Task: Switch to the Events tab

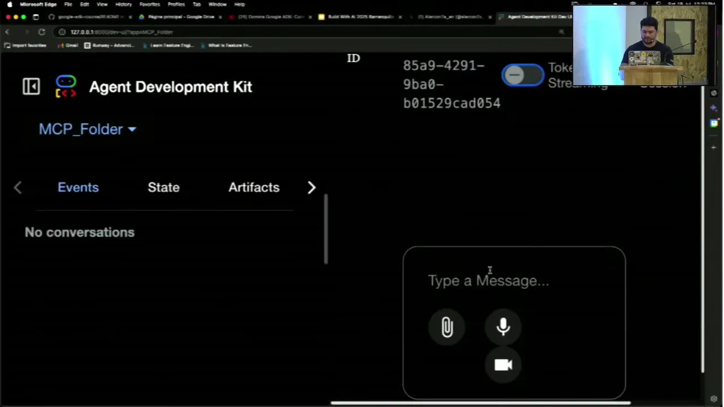Action: click(78, 187)
